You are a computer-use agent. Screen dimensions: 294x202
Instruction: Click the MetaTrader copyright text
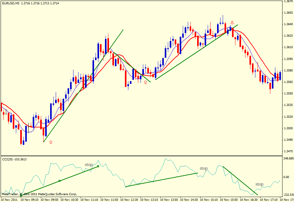(39, 194)
